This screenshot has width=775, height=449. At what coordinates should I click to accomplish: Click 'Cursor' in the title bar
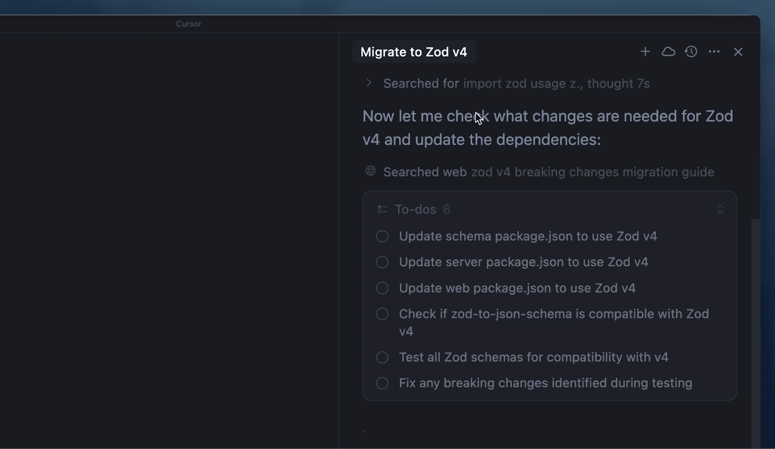click(188, 24)
